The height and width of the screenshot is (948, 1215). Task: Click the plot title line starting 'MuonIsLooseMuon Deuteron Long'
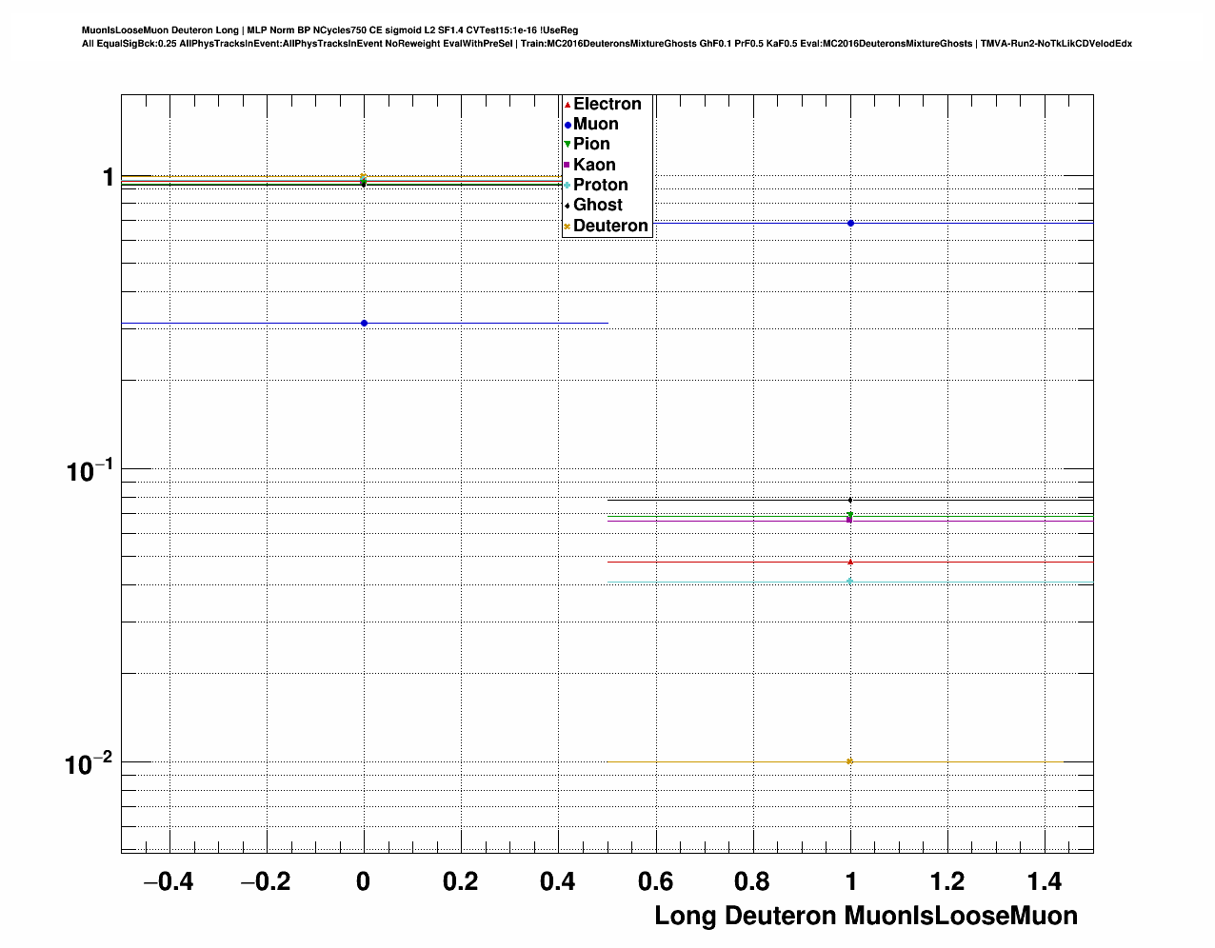(329, 30)
